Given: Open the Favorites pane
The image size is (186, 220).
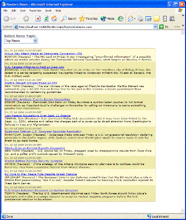Looking at the screenshot, I should [x=88, y=19].
